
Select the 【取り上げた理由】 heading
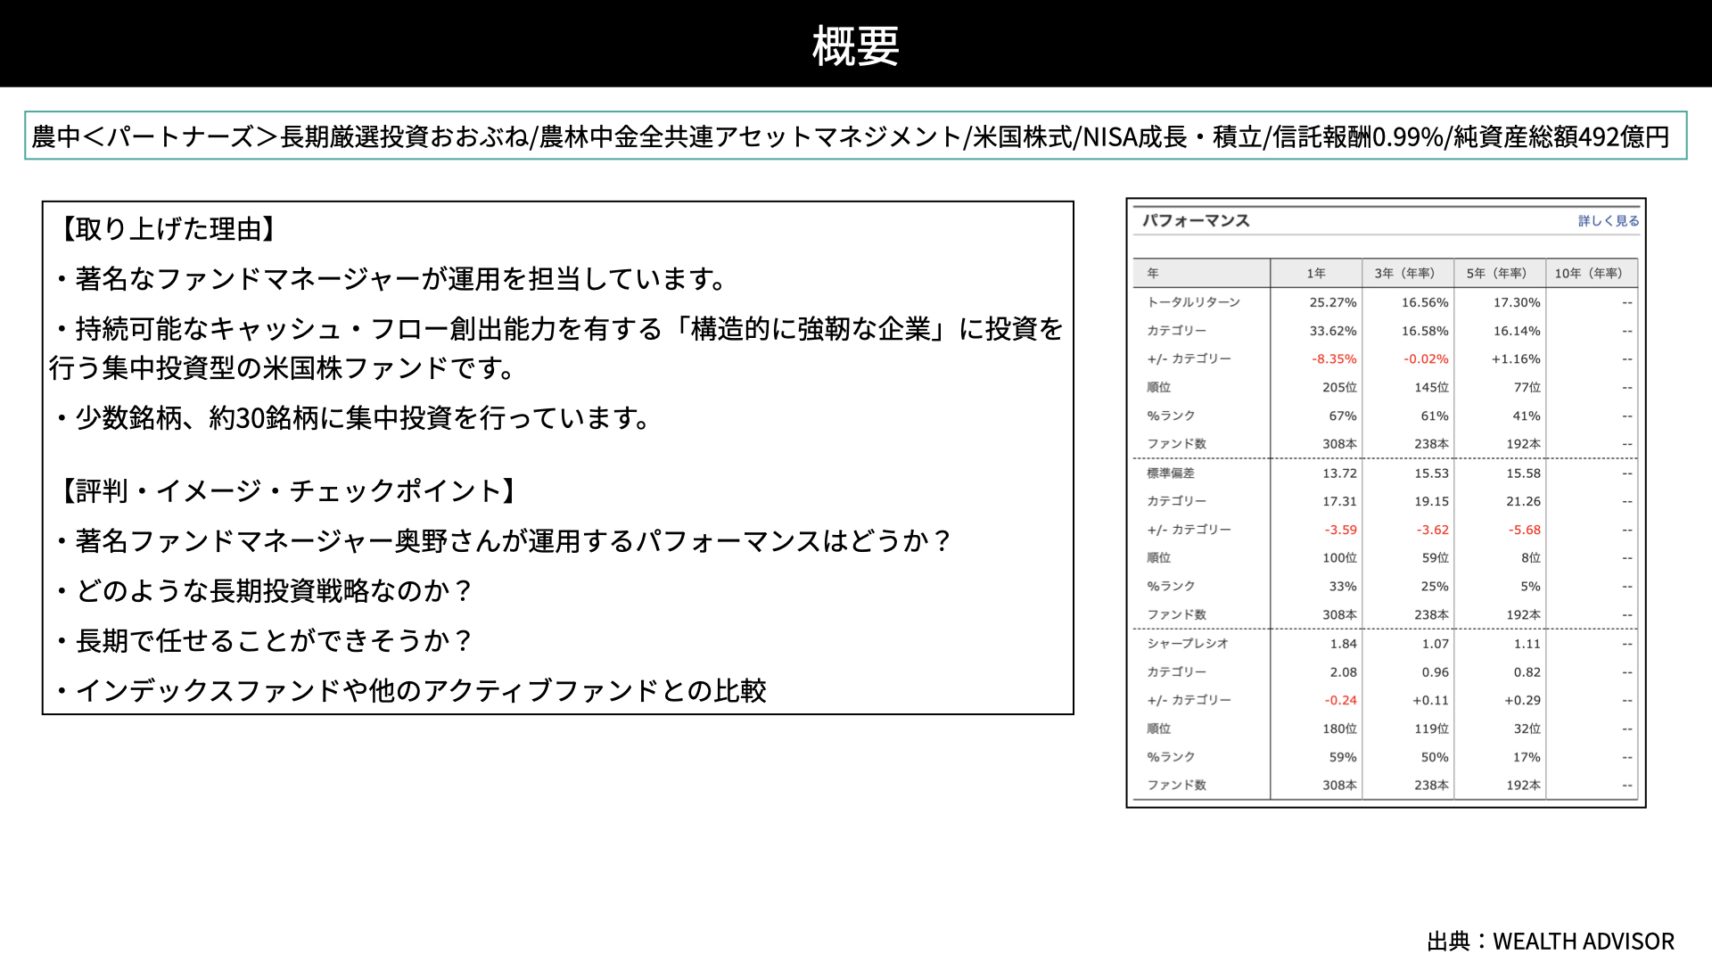tap(168, 229)
